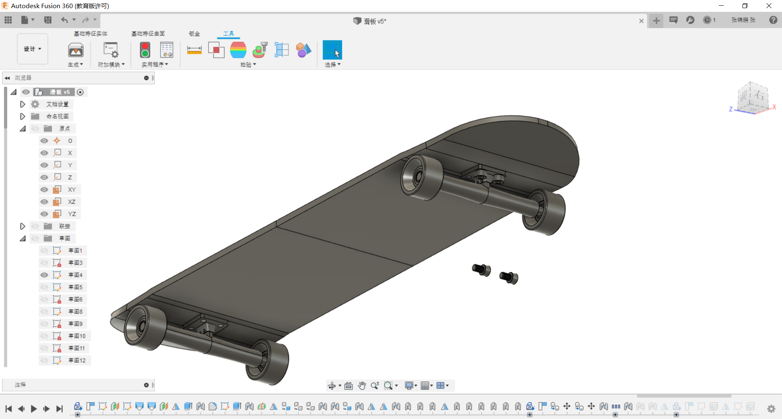Click the Zoom magnifier with plus icon
782x419 pixels.
pos(375,386)
